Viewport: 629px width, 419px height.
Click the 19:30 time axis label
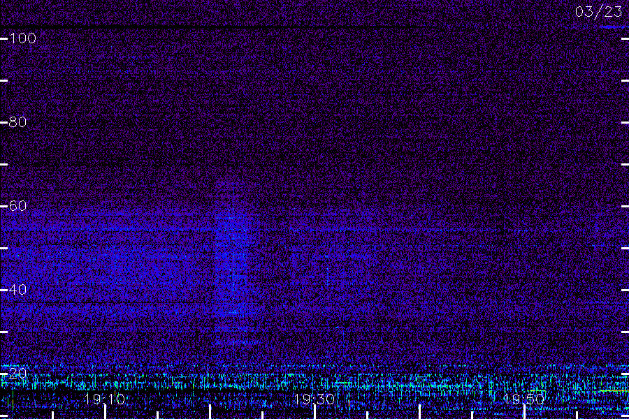click(314, 399)
